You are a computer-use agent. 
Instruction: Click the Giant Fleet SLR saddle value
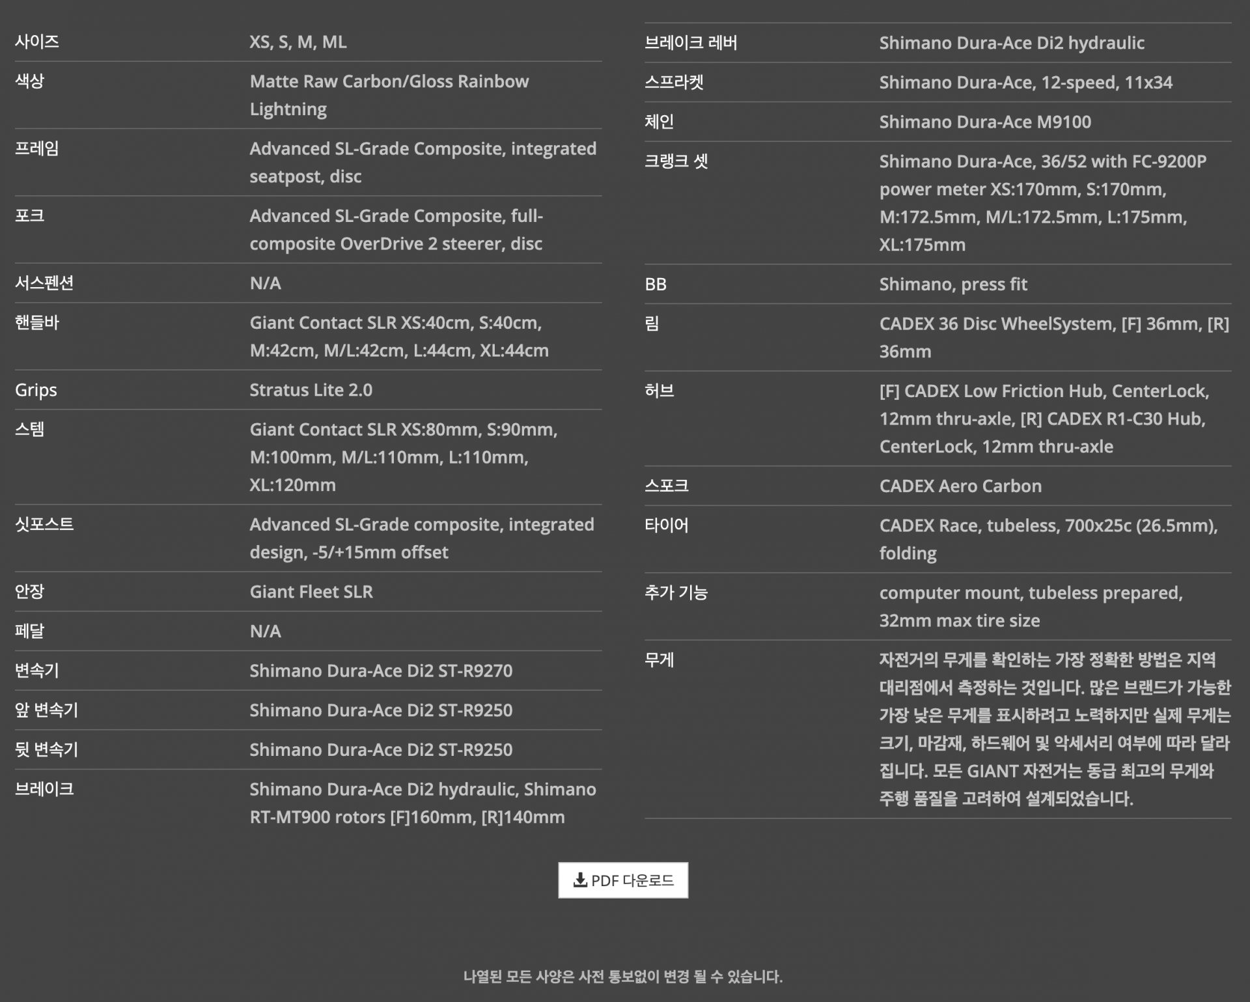[x=311, y=591]
